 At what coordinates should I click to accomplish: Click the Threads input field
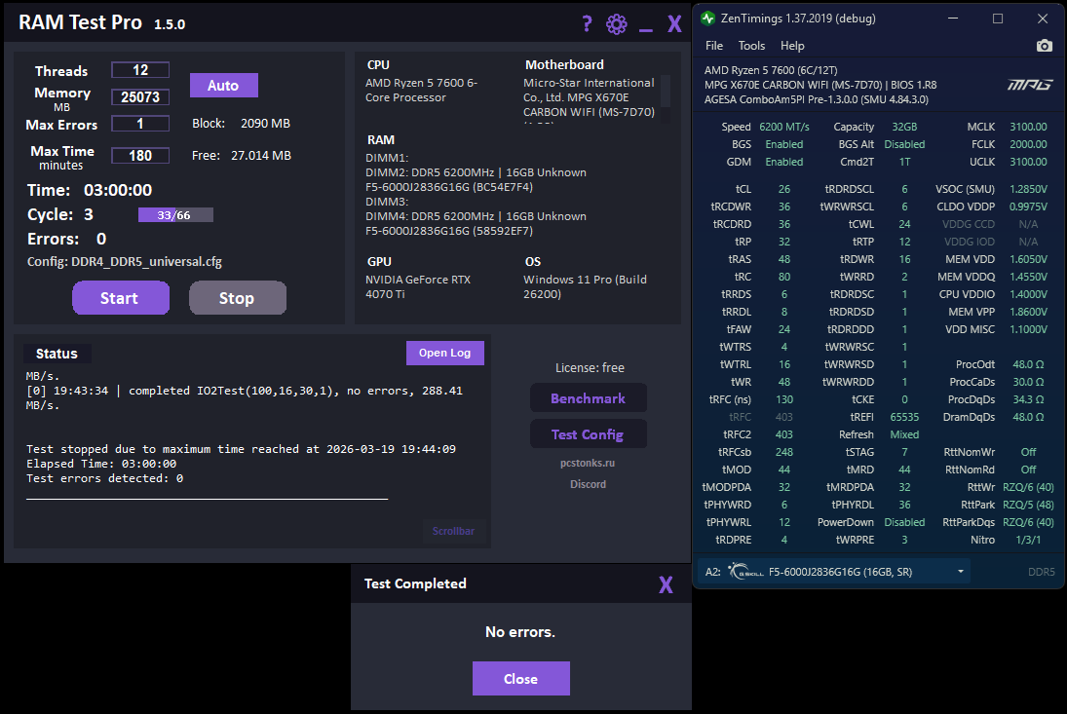pos(140,70)
